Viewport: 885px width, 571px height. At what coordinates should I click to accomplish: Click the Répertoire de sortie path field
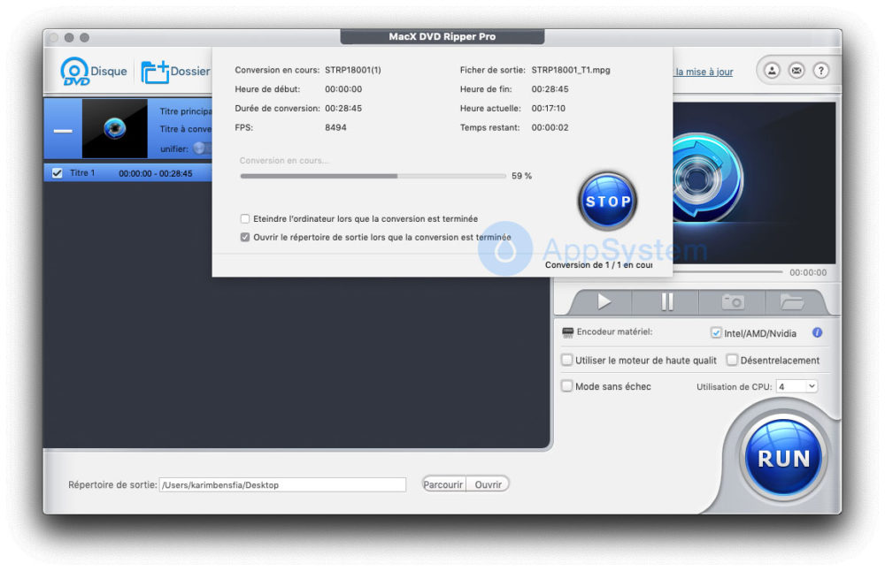click(281, 484)
